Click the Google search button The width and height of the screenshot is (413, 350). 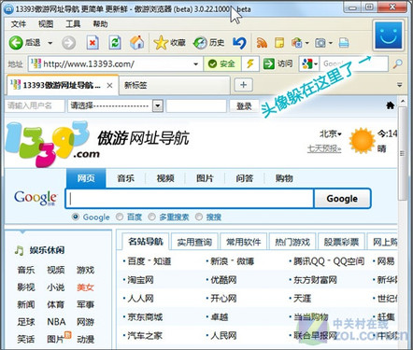click(x=342, y=199)
